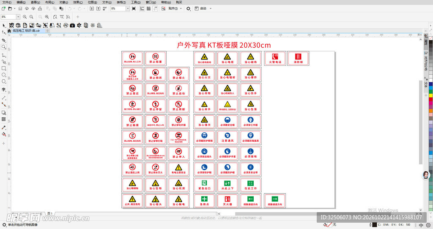Screen dimensions: 433x229
Task: Click the black outline color swatch in status bar
Action: pos(375,225)
